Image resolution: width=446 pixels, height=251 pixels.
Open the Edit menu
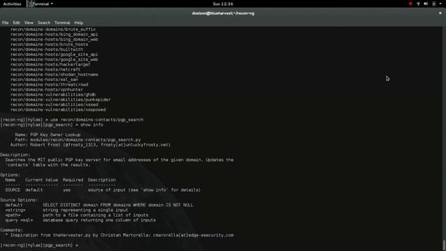pyautogui.click(x=16, y=23)
